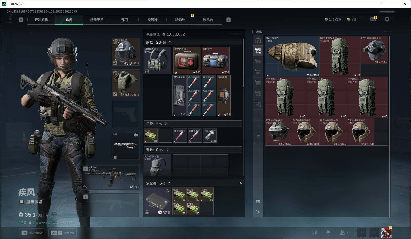Screen dimensions: 411x239
Task: Open the player avatar at bottom right
Action: [x=386, y=233]
